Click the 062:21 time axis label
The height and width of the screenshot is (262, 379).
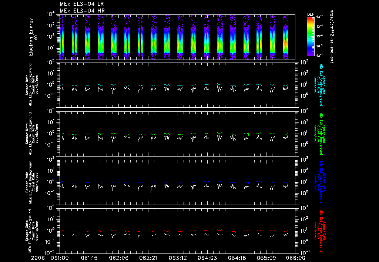(148, 258)
